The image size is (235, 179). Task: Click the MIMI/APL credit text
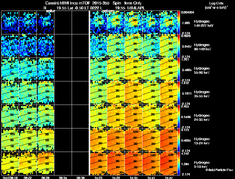[x=136, y=8]
